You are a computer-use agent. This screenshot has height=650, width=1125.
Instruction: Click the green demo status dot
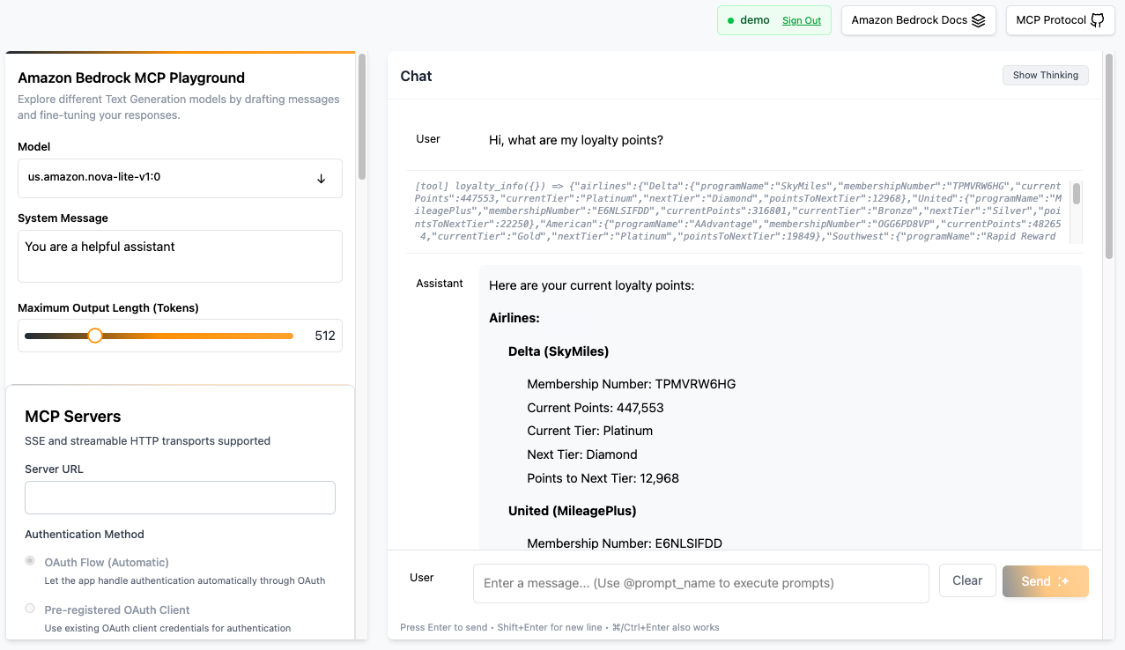click(x=730, y=20)
